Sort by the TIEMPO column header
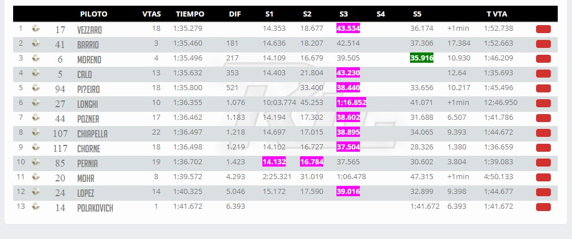 (190, 14)
